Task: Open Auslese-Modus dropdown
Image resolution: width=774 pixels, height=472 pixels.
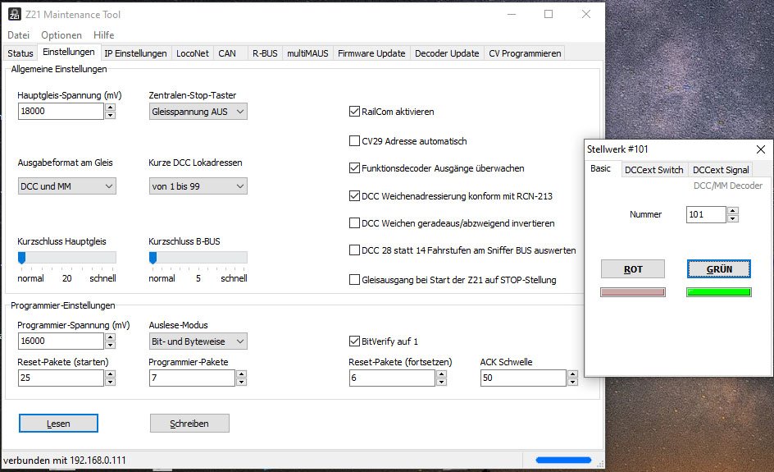Action: pos(198,341)
